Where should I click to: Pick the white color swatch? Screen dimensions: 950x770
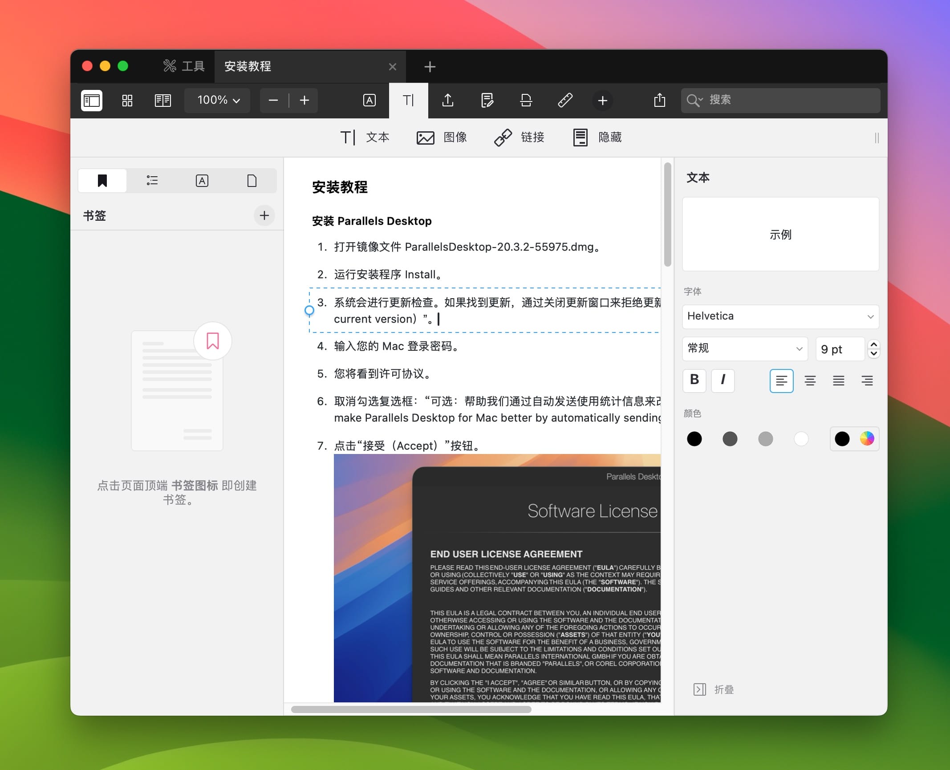[x=801, y=439]
